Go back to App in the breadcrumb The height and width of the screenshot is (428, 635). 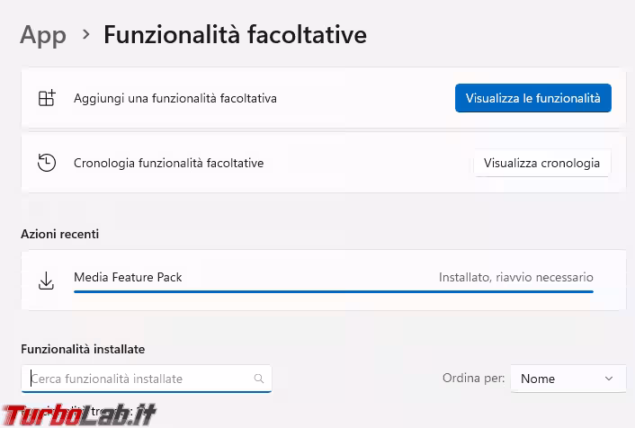tap(43, 35)
